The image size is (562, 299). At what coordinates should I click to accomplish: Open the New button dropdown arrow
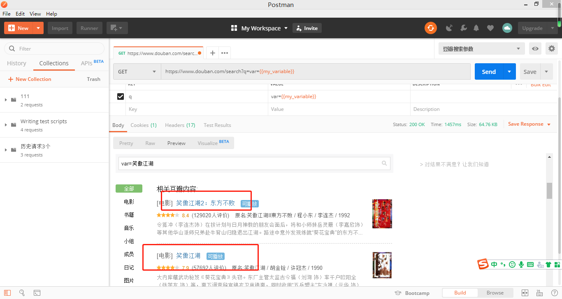coord(38,28)
